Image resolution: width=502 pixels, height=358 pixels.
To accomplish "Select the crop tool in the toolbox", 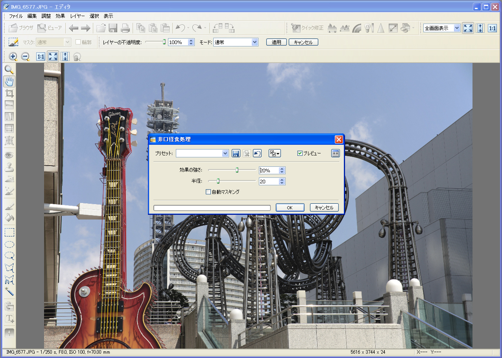I will click(9, 93).
